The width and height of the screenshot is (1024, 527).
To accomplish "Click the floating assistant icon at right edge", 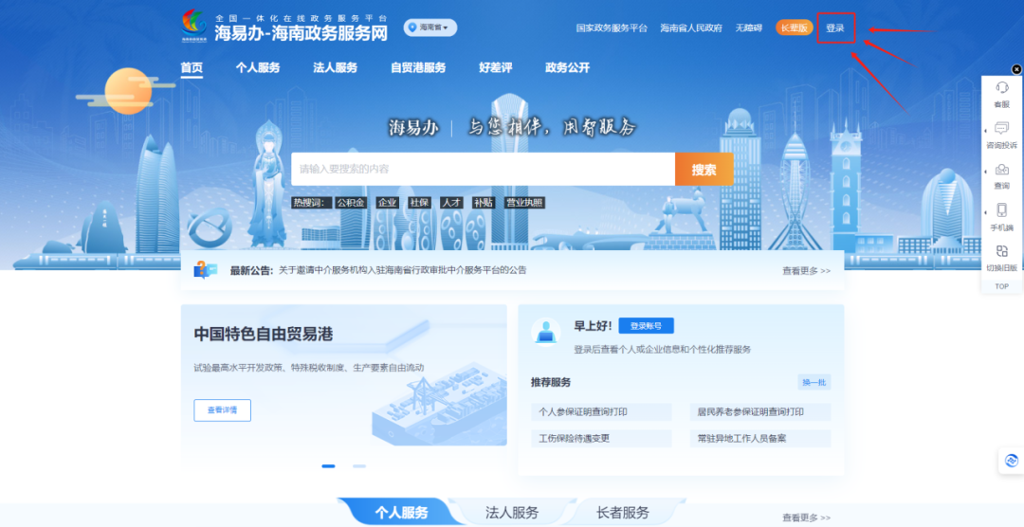I will [x=1012, y=461].
